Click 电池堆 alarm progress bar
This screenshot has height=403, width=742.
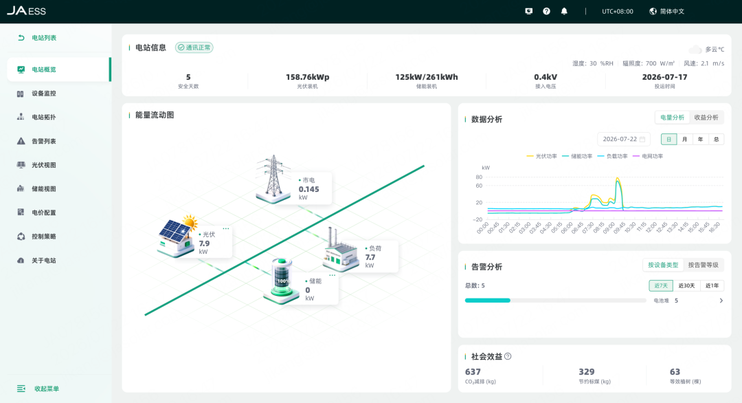[x=556, y=301]
